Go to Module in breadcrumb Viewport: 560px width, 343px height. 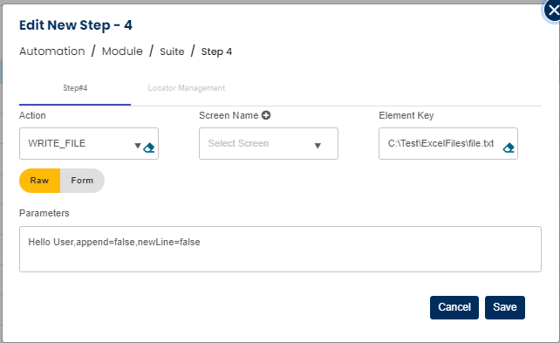pyautogui.click(x=122, y=51)
